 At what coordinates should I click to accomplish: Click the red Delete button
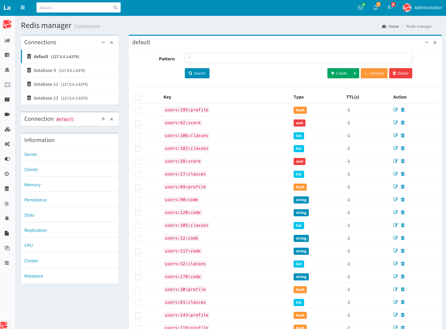click(401, 73)
